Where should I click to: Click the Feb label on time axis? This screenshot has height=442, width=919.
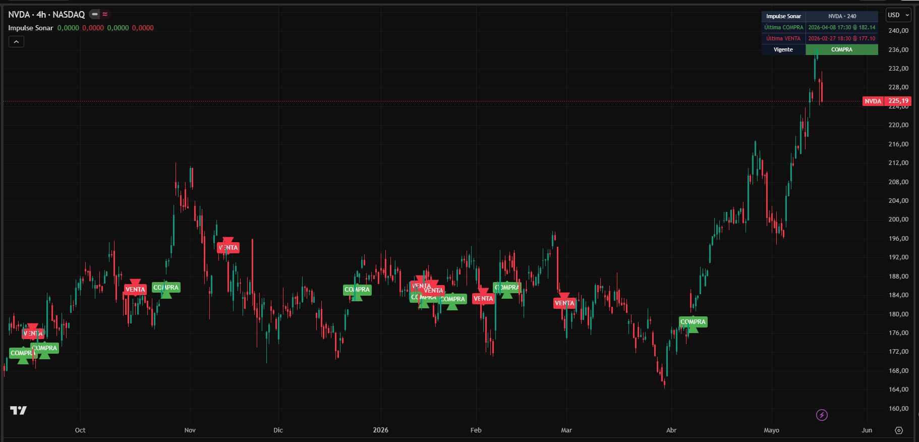point(476,430)
